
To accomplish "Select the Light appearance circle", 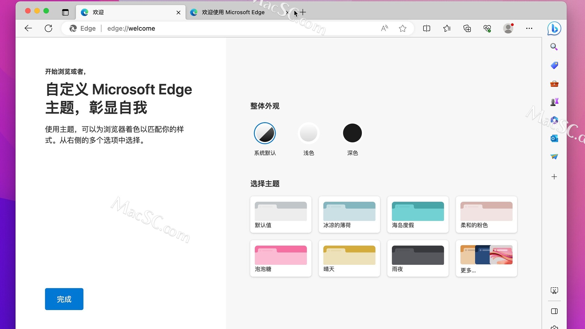I will pos(309,133).
